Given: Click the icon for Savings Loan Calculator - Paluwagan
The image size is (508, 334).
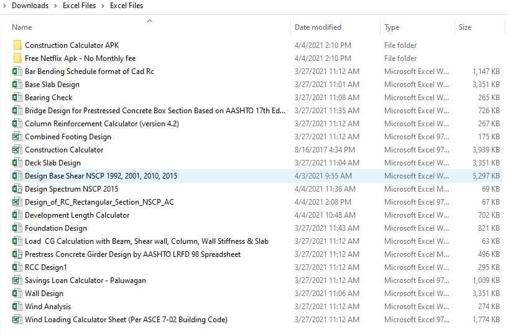Looking at the screenshot, I should click(x=17, y=281).
